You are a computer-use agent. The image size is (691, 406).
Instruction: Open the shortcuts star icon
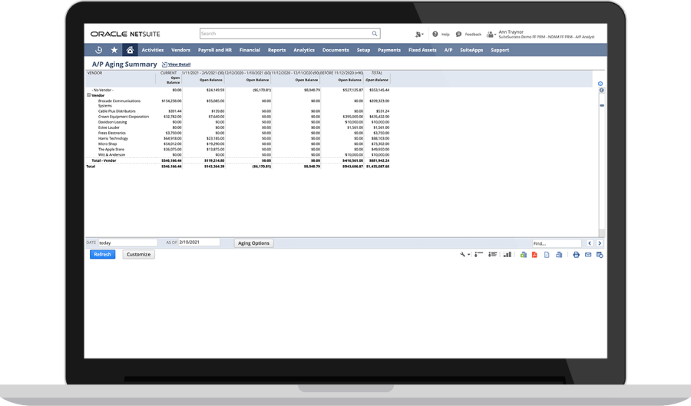(x=114, y=50)
